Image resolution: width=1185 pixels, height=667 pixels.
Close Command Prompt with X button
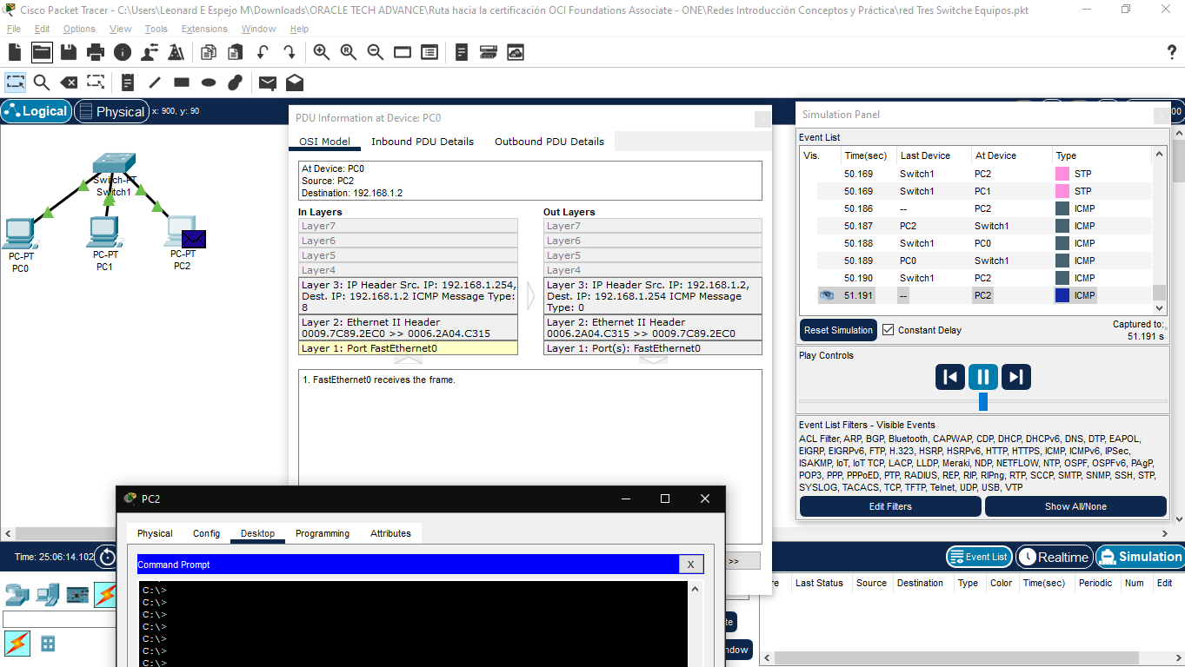tap(690, 565)
